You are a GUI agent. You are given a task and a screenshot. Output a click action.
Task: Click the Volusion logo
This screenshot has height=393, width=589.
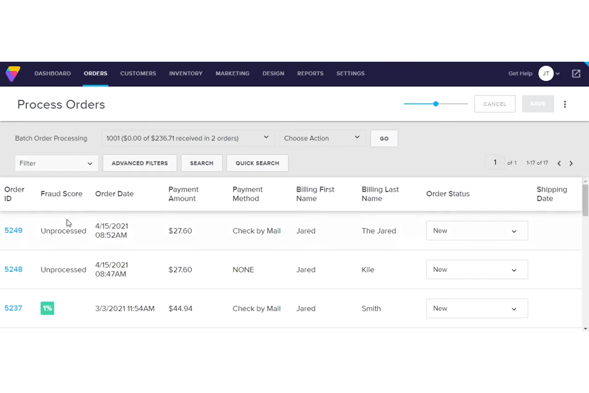[12, 74]
